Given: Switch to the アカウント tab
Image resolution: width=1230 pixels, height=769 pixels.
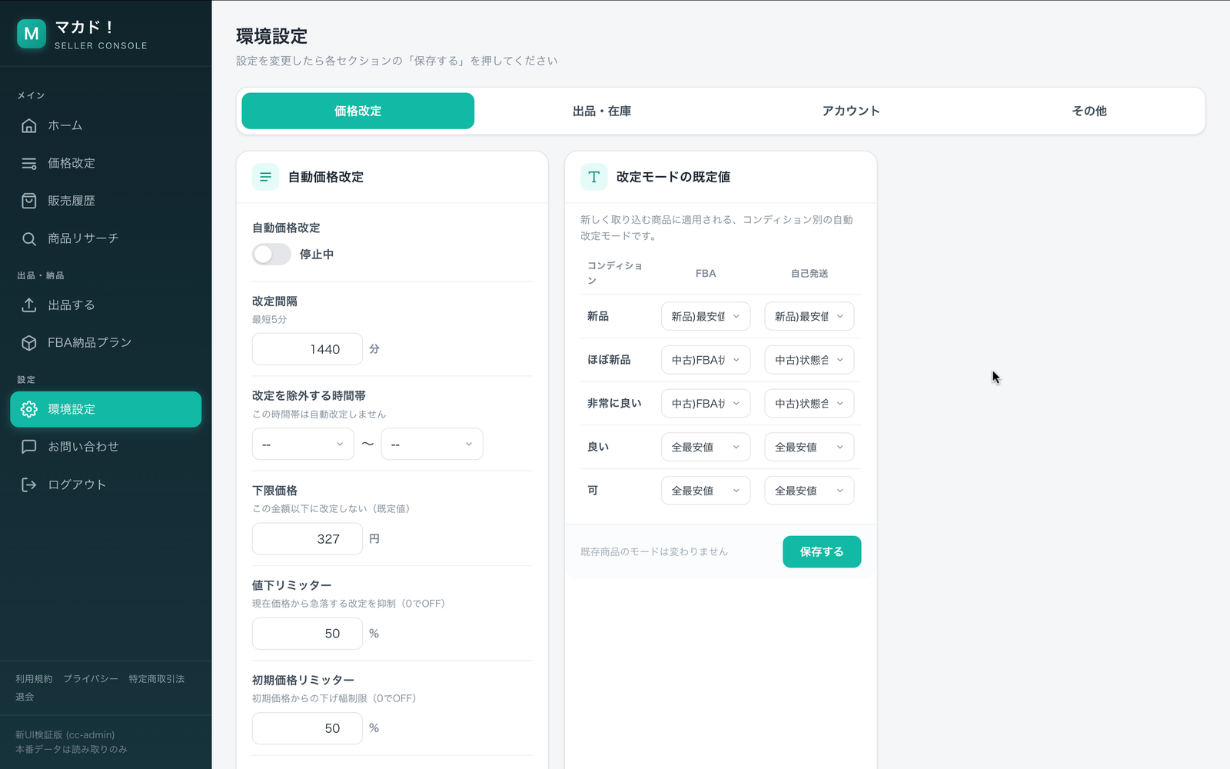Looking at the screenshot, I should tap(851, 111).
